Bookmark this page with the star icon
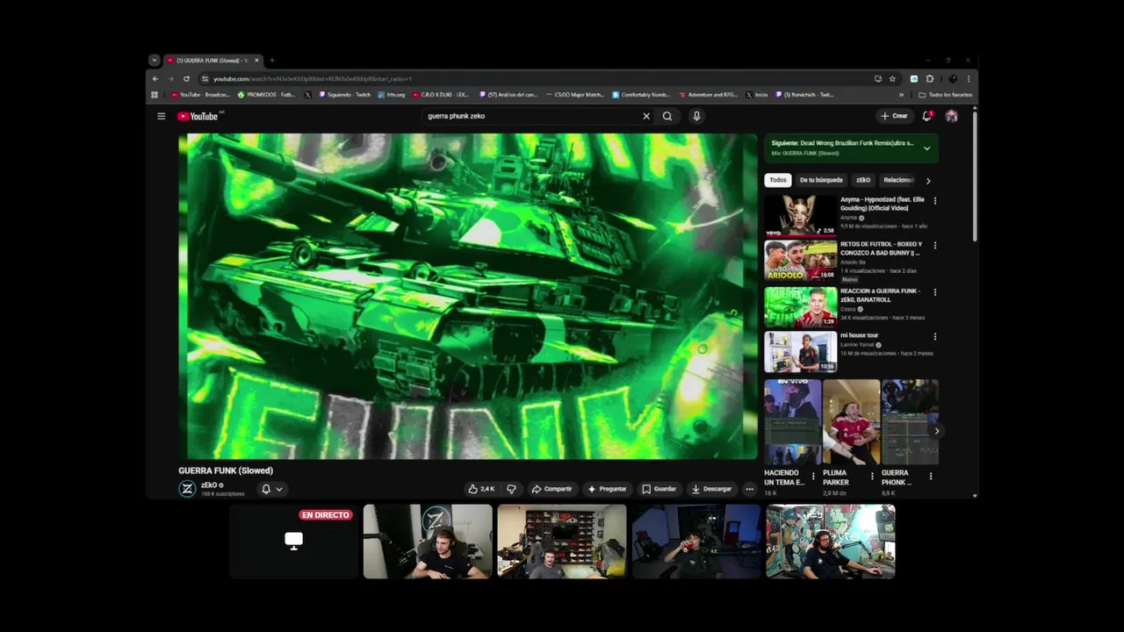 pyautogui.click(x=892, y=78)
